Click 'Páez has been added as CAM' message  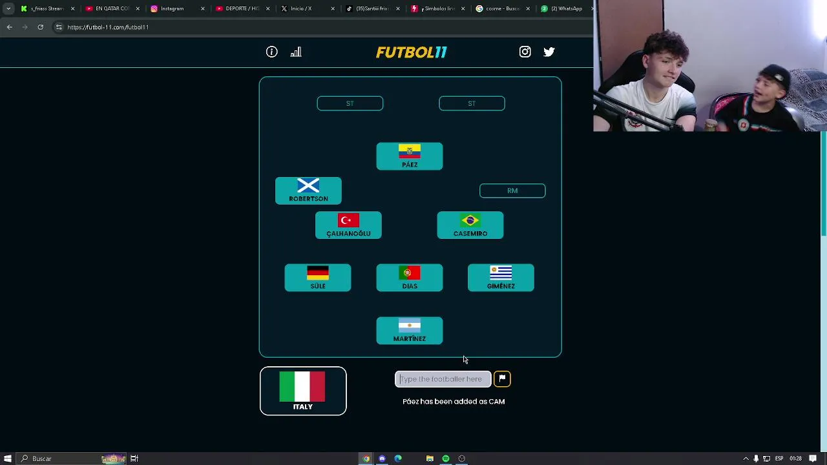point(454,401)
